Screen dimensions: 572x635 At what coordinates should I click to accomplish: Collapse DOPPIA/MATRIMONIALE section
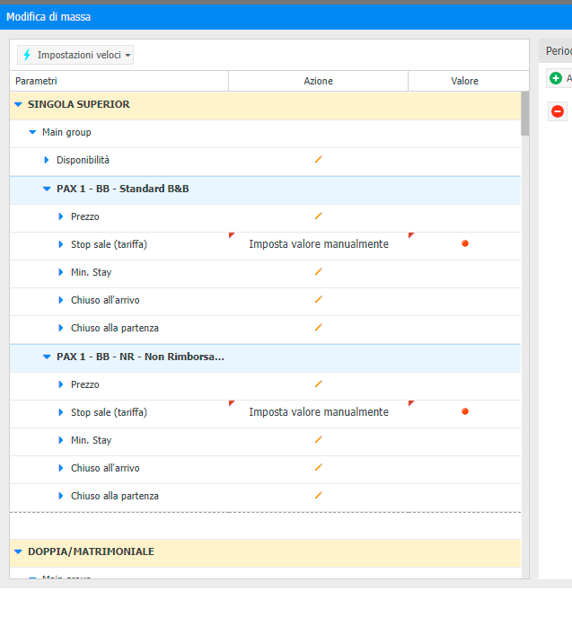[18, 551]
